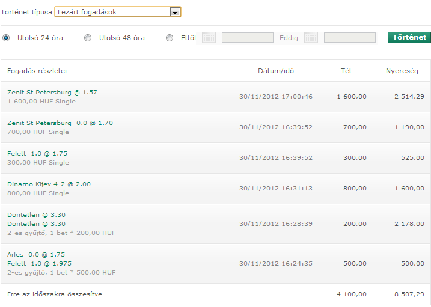Click the Tét column header
The width and height of the screenshot is (431, 307).
[x=346, y=71]
